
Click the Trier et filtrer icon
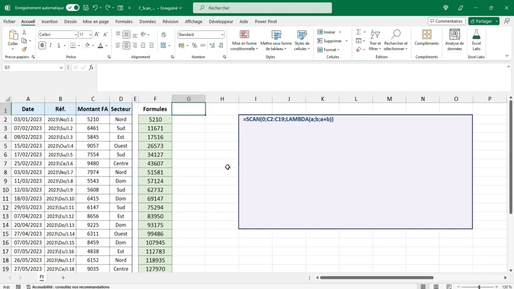375,41
